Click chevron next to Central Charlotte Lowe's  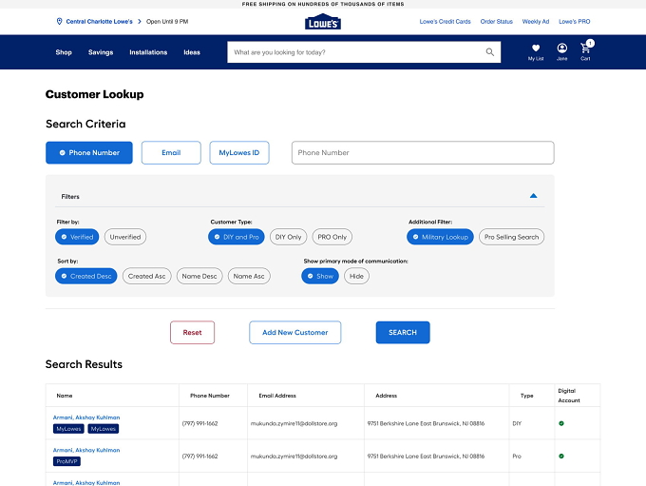coord(140,22)
